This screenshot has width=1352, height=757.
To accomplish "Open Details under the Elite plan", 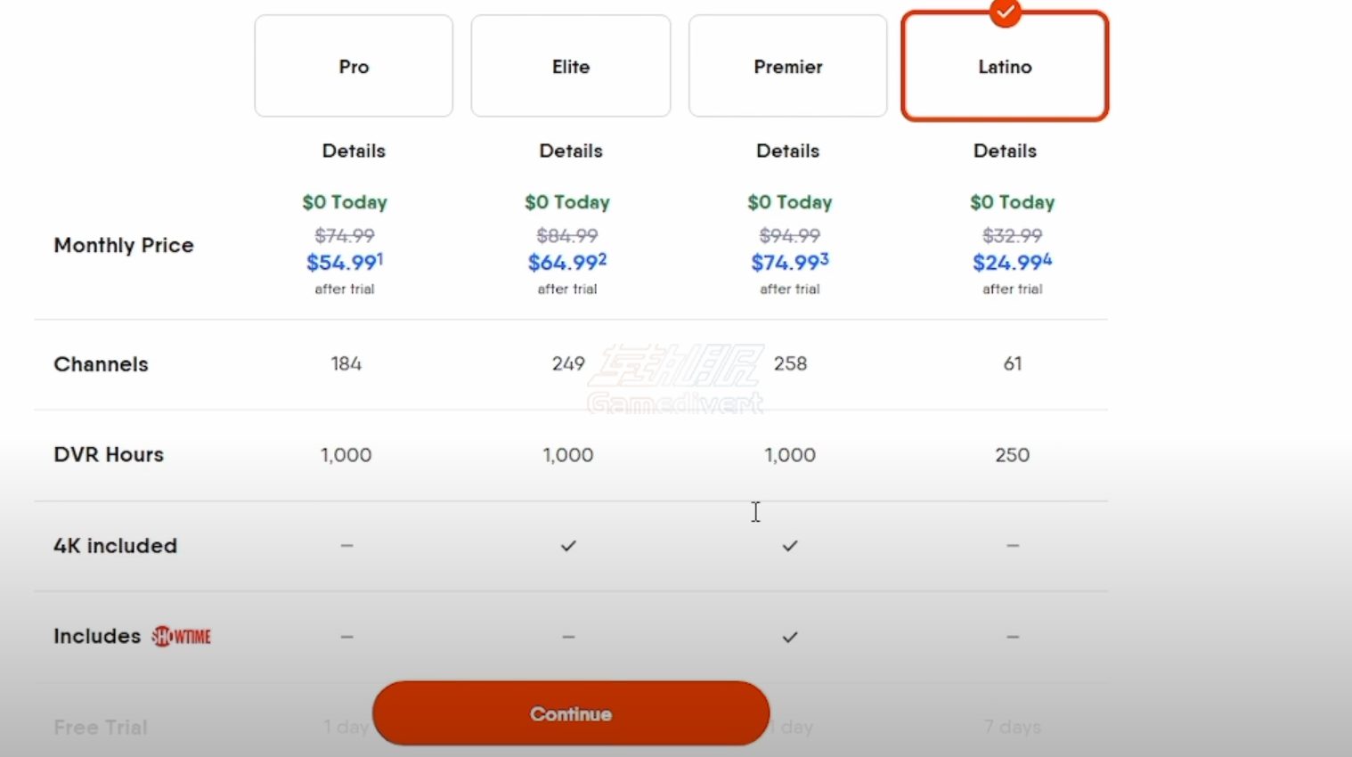I will (571, 151).
